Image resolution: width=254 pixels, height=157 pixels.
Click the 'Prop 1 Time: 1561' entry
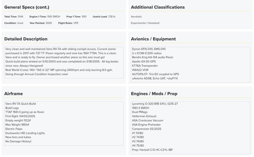[x=76, y=17]
